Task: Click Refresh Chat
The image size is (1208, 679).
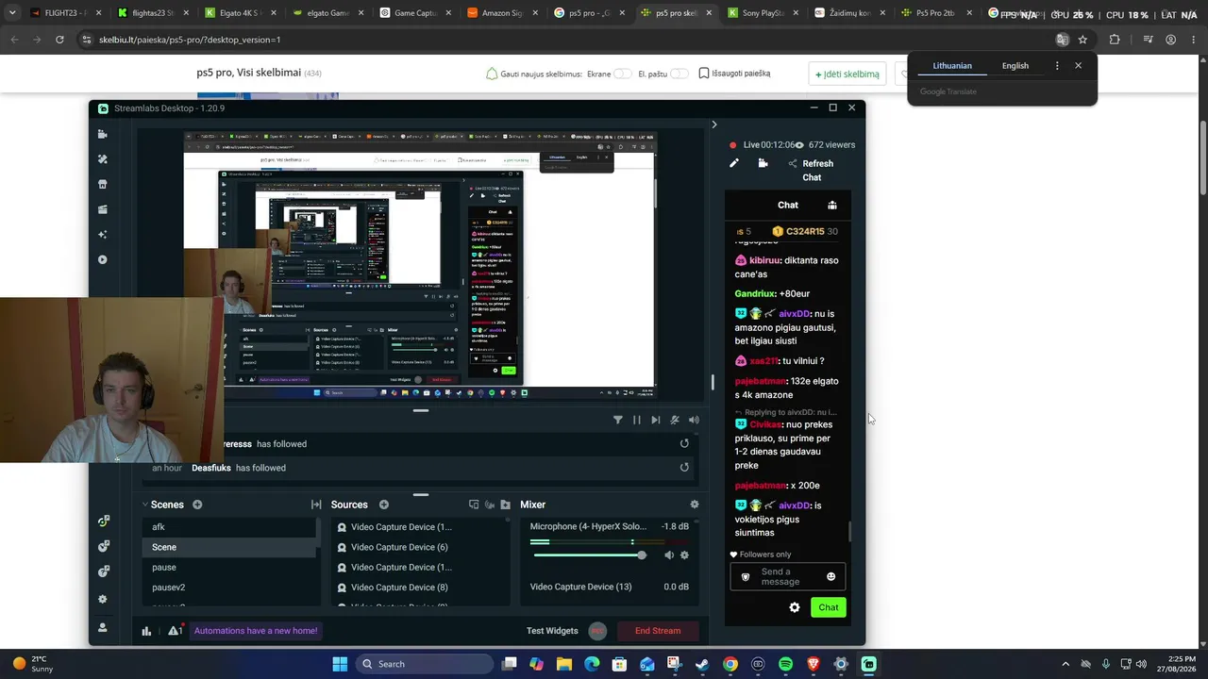Action: (816, 170)
